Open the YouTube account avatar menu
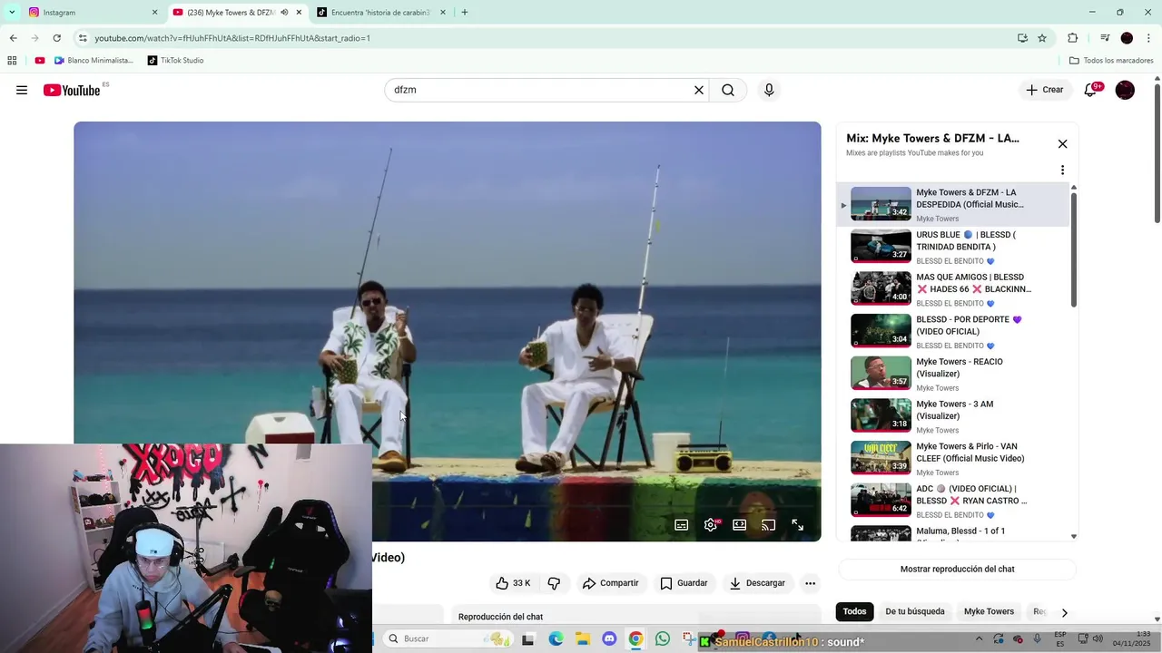The height and width of the screenshot is (653, 1162). click(1125, 90)
